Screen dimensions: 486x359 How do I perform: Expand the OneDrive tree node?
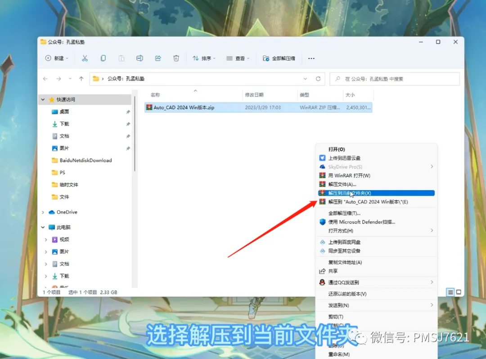(x=43, y=212)
